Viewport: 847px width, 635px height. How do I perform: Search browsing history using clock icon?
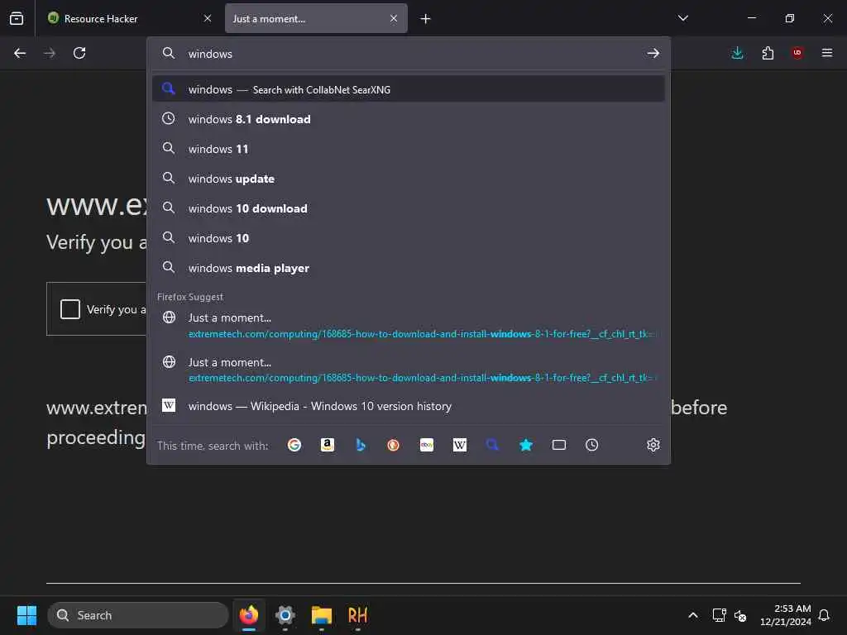592,445
